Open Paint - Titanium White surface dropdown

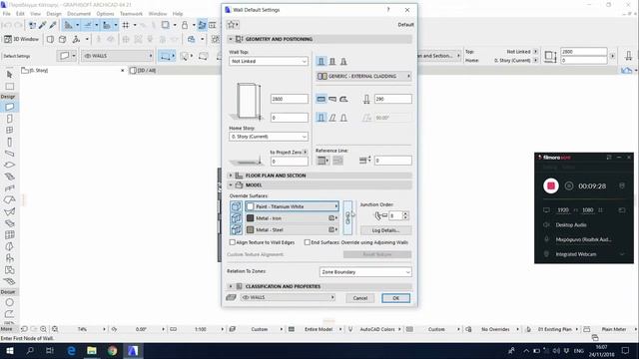292,206
